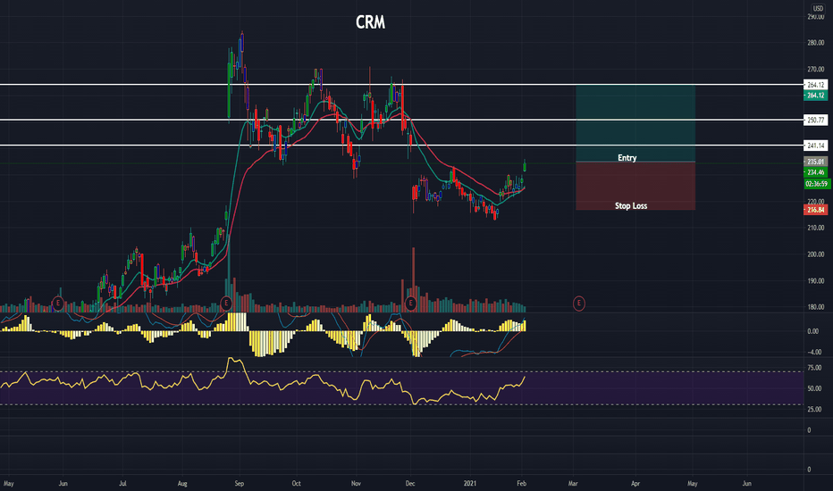Select the earnings E marker at December
Viewport: 833px width, 491px height.
coord(410,304)
